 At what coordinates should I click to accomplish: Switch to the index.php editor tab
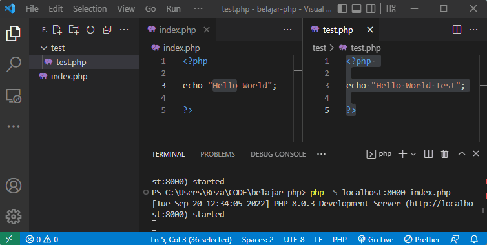pos(178,30)
